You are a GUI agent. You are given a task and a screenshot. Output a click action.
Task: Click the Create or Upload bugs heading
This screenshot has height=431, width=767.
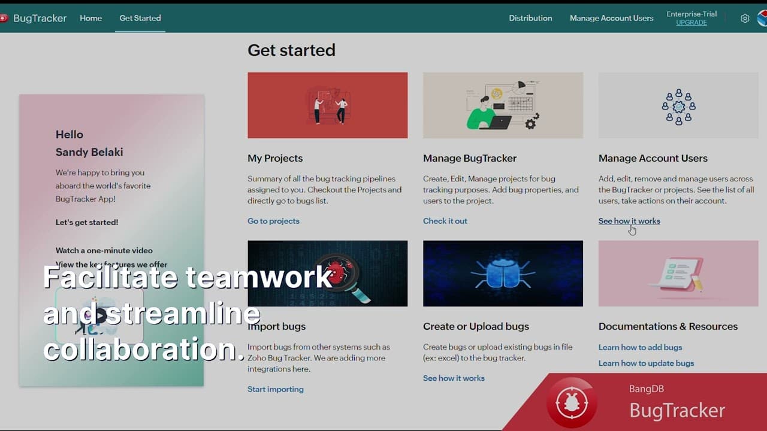476,326
